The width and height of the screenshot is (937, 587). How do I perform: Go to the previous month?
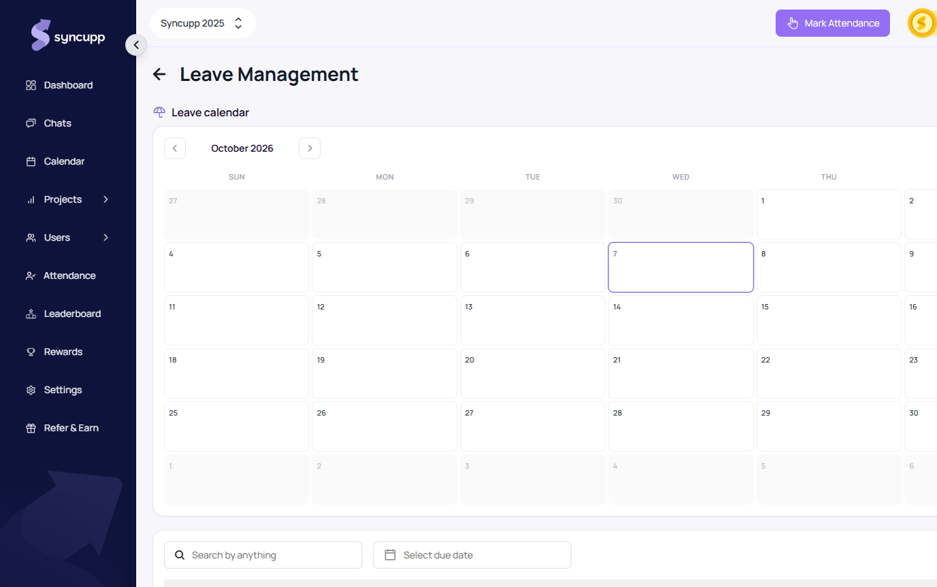click(175, 148)
